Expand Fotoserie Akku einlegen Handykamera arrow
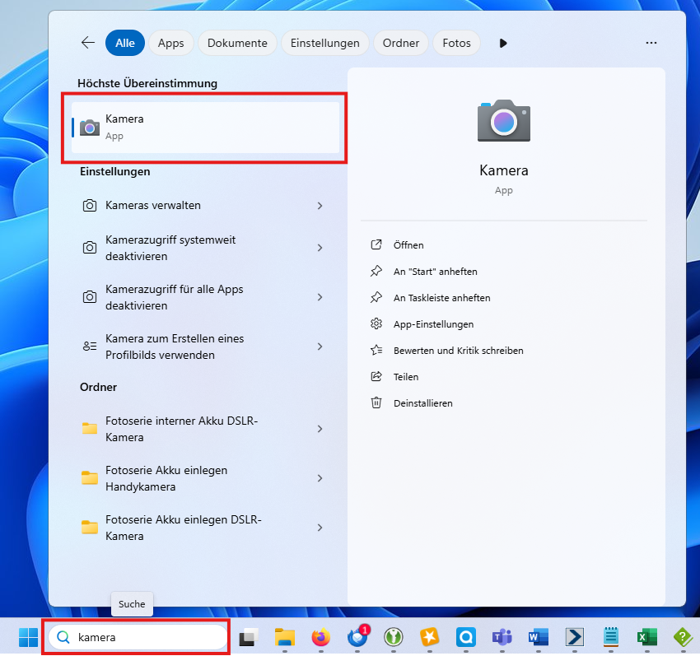Viewport: 700px width, 656px height. tap(320, 478)
